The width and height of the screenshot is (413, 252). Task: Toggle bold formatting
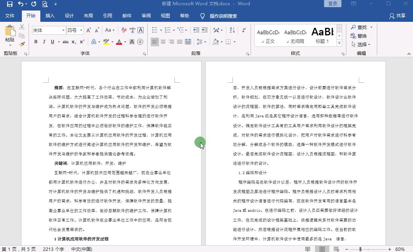click(35, 42)
